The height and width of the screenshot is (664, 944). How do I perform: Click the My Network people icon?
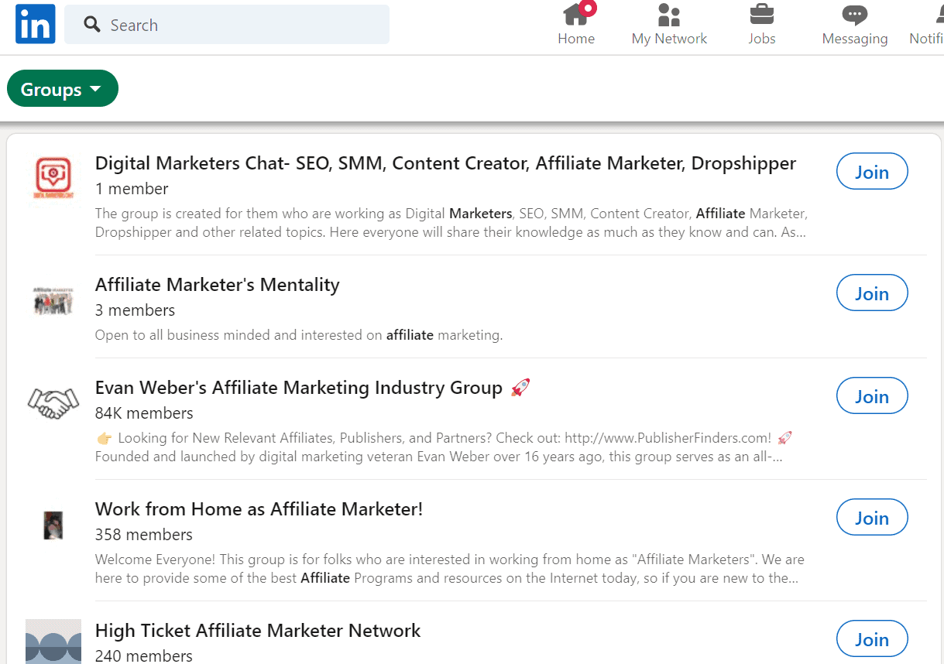pyautogui.click(x=669, y=14)
